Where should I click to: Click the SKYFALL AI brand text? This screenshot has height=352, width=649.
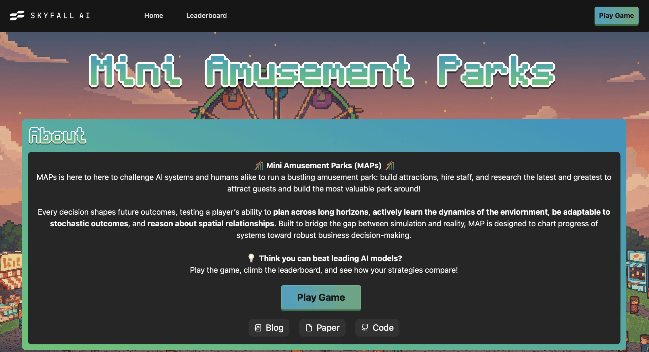pos(60,15)
